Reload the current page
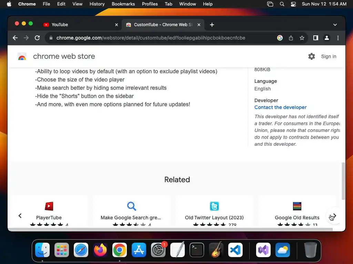Screen dimensions: 353x264 click(37, 38)
